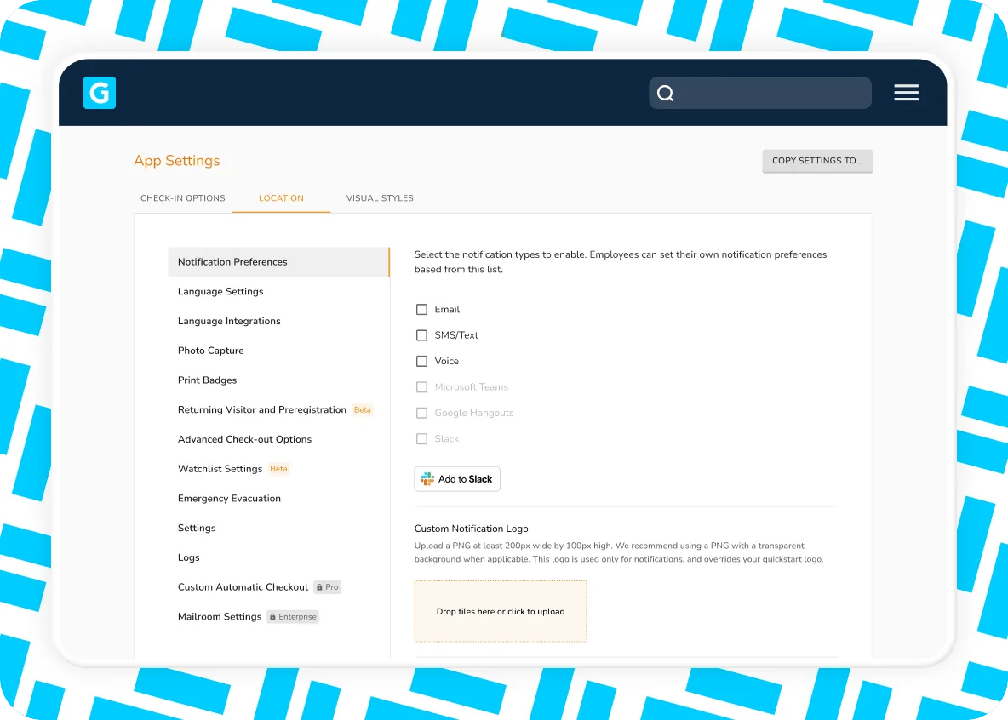
Task: Click the Slack logo icon
Action: coord(427,479)
